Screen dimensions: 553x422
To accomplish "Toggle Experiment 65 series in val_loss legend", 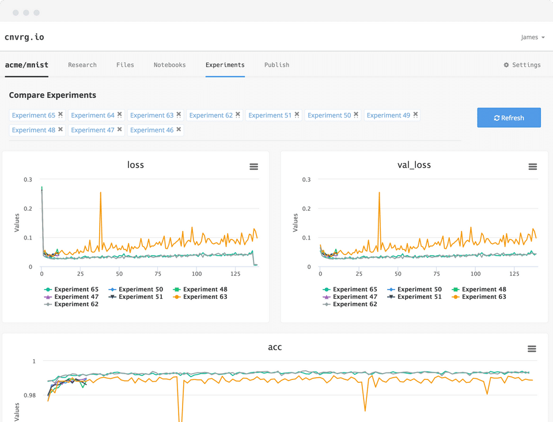I will pyautogui.click(x=350, y=290).
